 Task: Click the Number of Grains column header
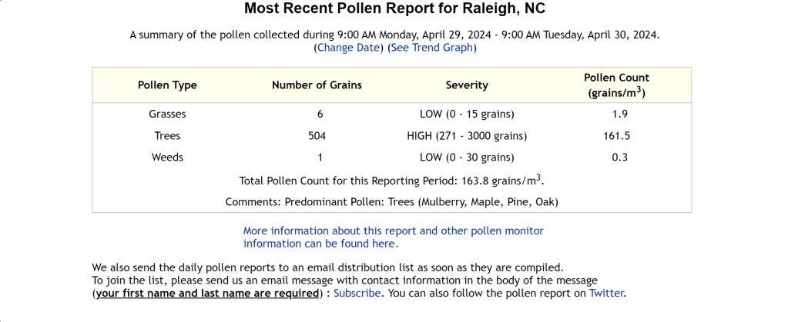coord(317,85)
